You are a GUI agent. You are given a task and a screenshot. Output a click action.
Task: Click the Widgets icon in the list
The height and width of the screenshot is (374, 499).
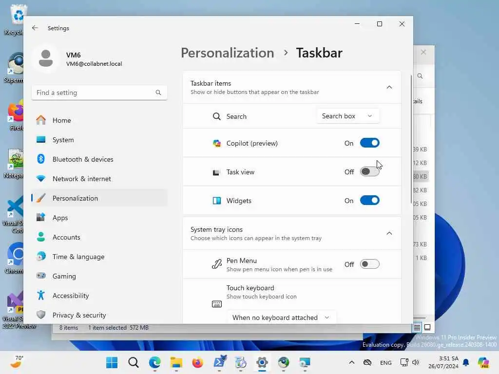tap(217, 201)
